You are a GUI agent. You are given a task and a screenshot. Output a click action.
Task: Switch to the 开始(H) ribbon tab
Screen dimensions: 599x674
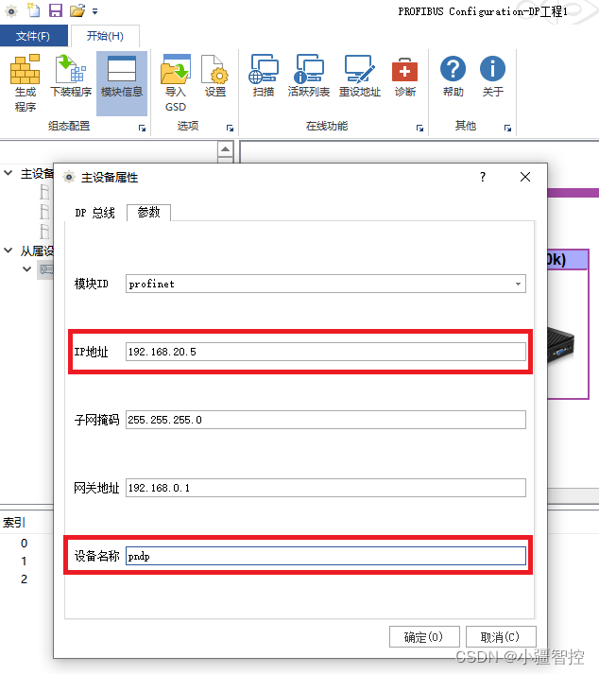pos(105,36)
